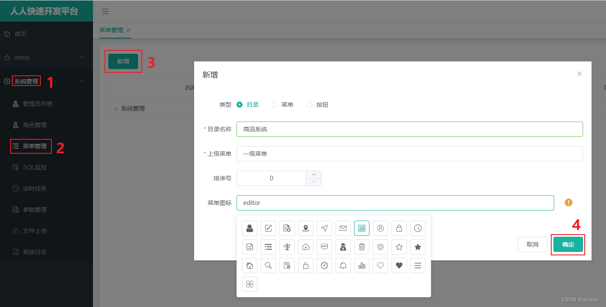Select the 菜单 type radio button
Viewport: 606px width, 307px height.
coord(274,105)
